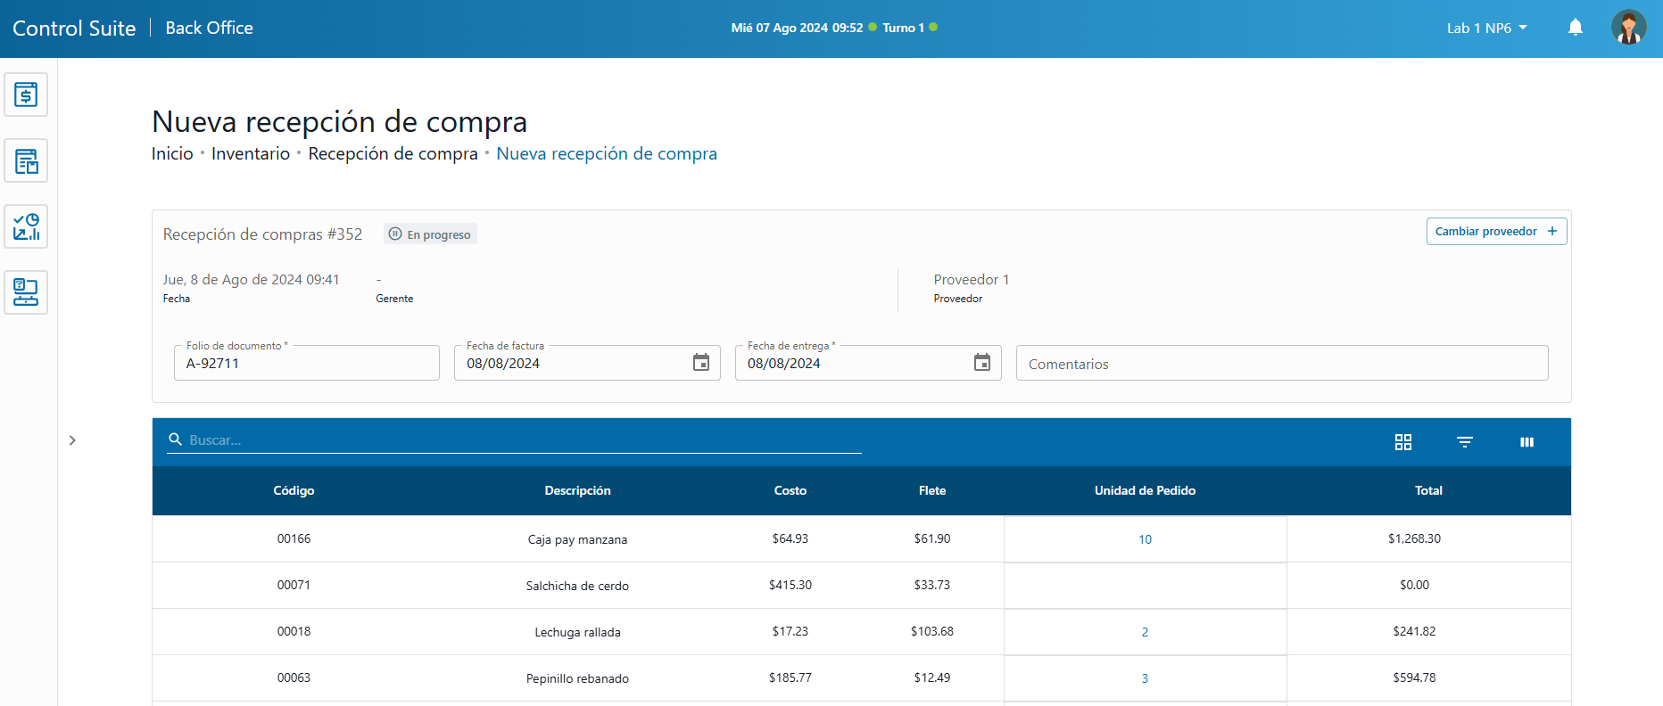This screenshot has width=1663, height=706.
Task: Open the inventory documents sidebar icon
Action: point(26,161)
